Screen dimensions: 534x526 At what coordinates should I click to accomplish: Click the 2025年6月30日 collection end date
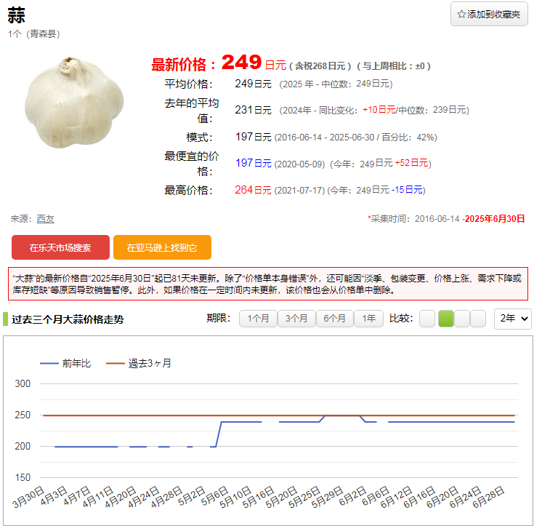(494, 218)
